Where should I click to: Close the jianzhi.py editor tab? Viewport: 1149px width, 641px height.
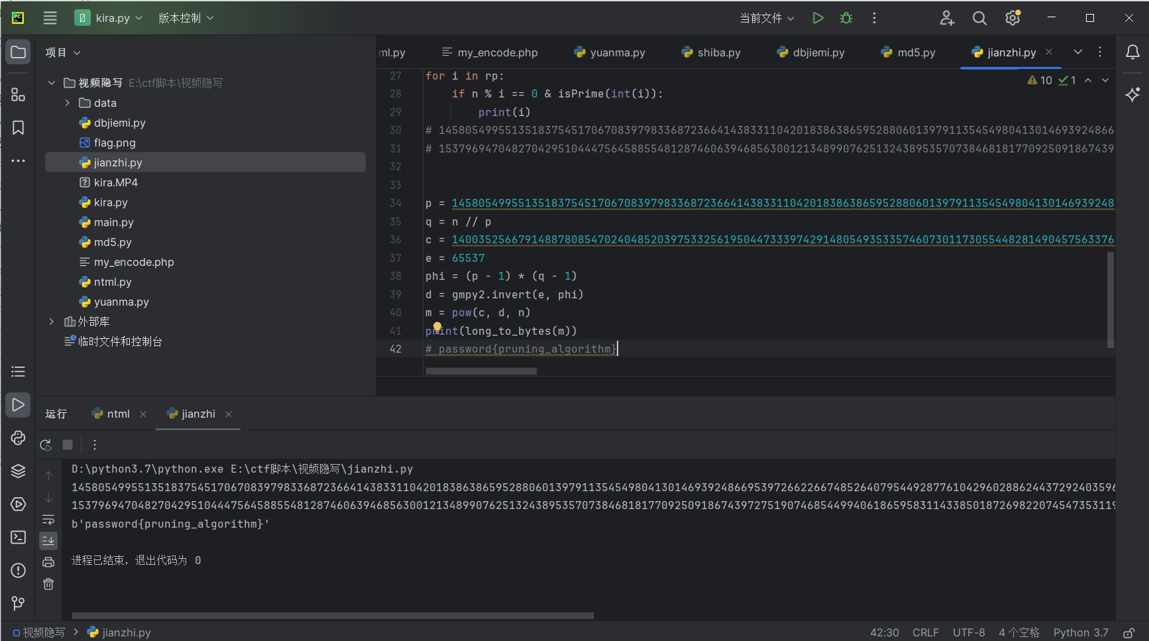point(1049,52)
